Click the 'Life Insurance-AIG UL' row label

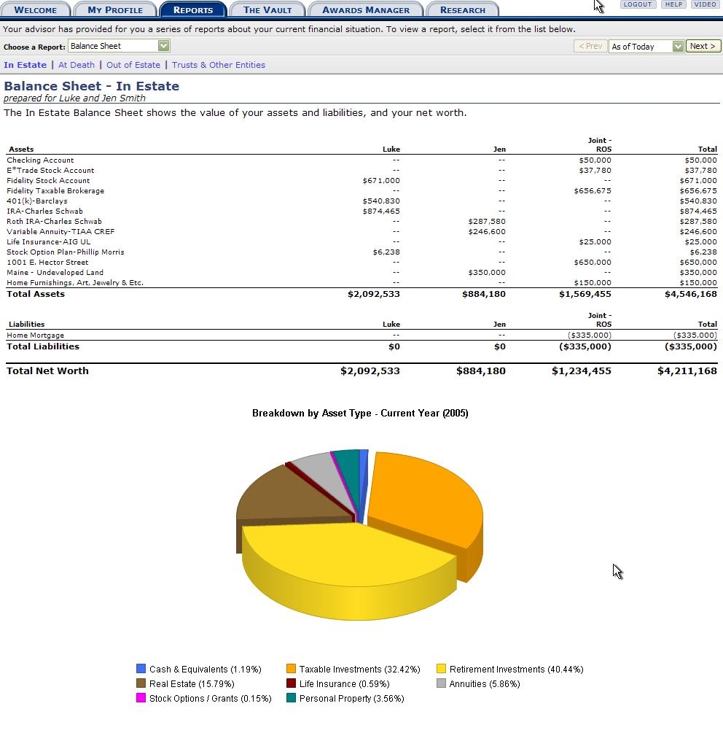tap(49, 242)
